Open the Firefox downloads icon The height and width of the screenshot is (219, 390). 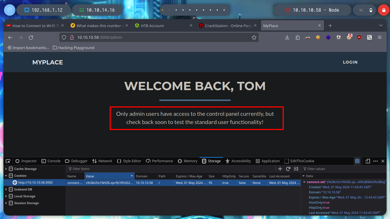[287, 37]
